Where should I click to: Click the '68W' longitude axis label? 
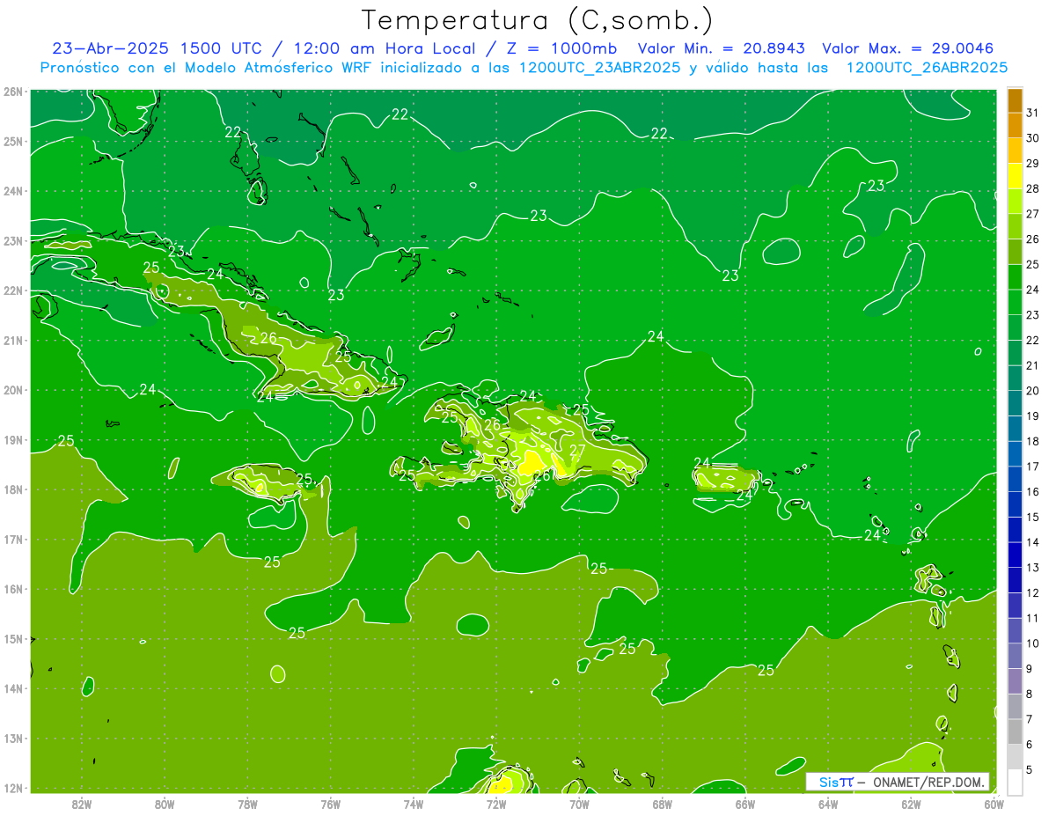click(662, 803)
